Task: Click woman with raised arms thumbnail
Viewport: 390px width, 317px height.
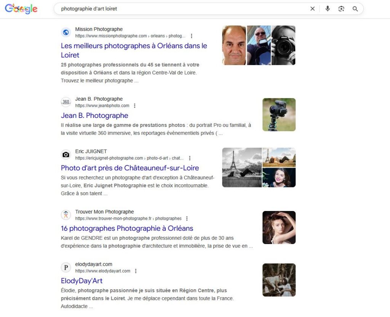Action: point(279,227)
